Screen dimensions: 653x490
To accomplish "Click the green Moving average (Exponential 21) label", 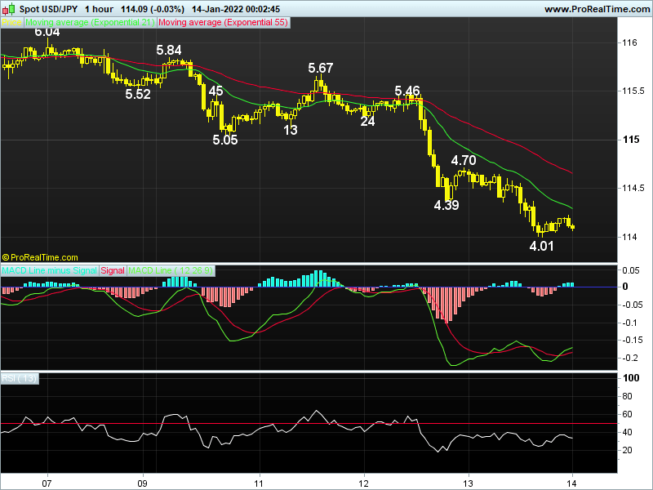I will 90,23.
